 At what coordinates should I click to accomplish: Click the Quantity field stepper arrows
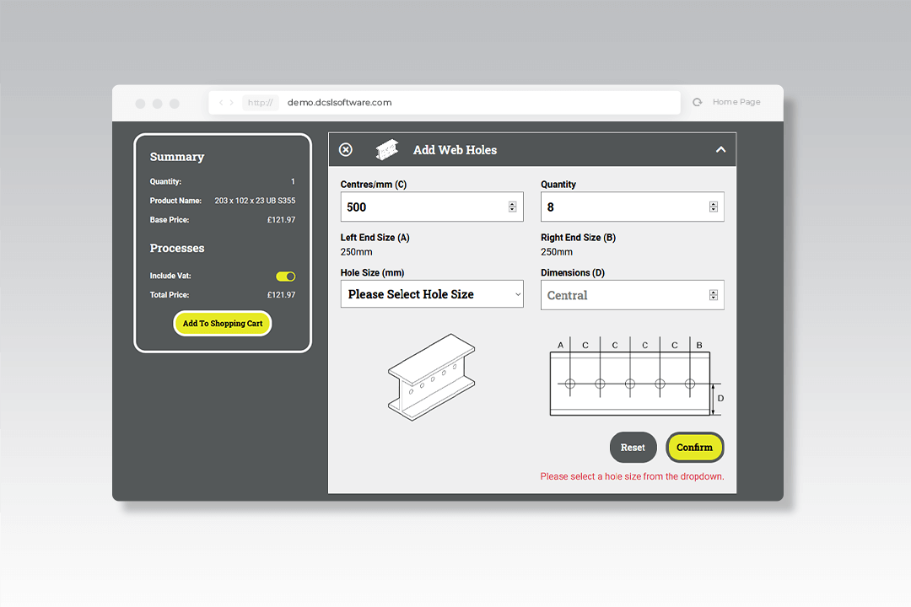[x=713, y=207]
